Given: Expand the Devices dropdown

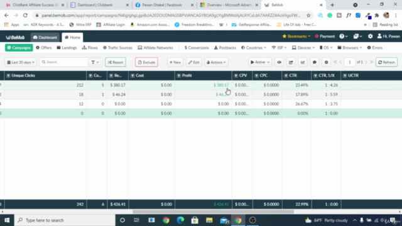Looking at the screenshot, I should [303, 48].
